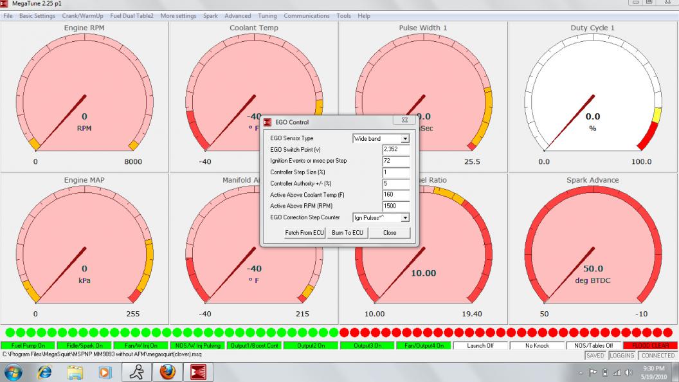This screenshot has height=382, width=679.
Task: Launch Windows Media Player taskbar icon
Action: (x=105, y=372)
